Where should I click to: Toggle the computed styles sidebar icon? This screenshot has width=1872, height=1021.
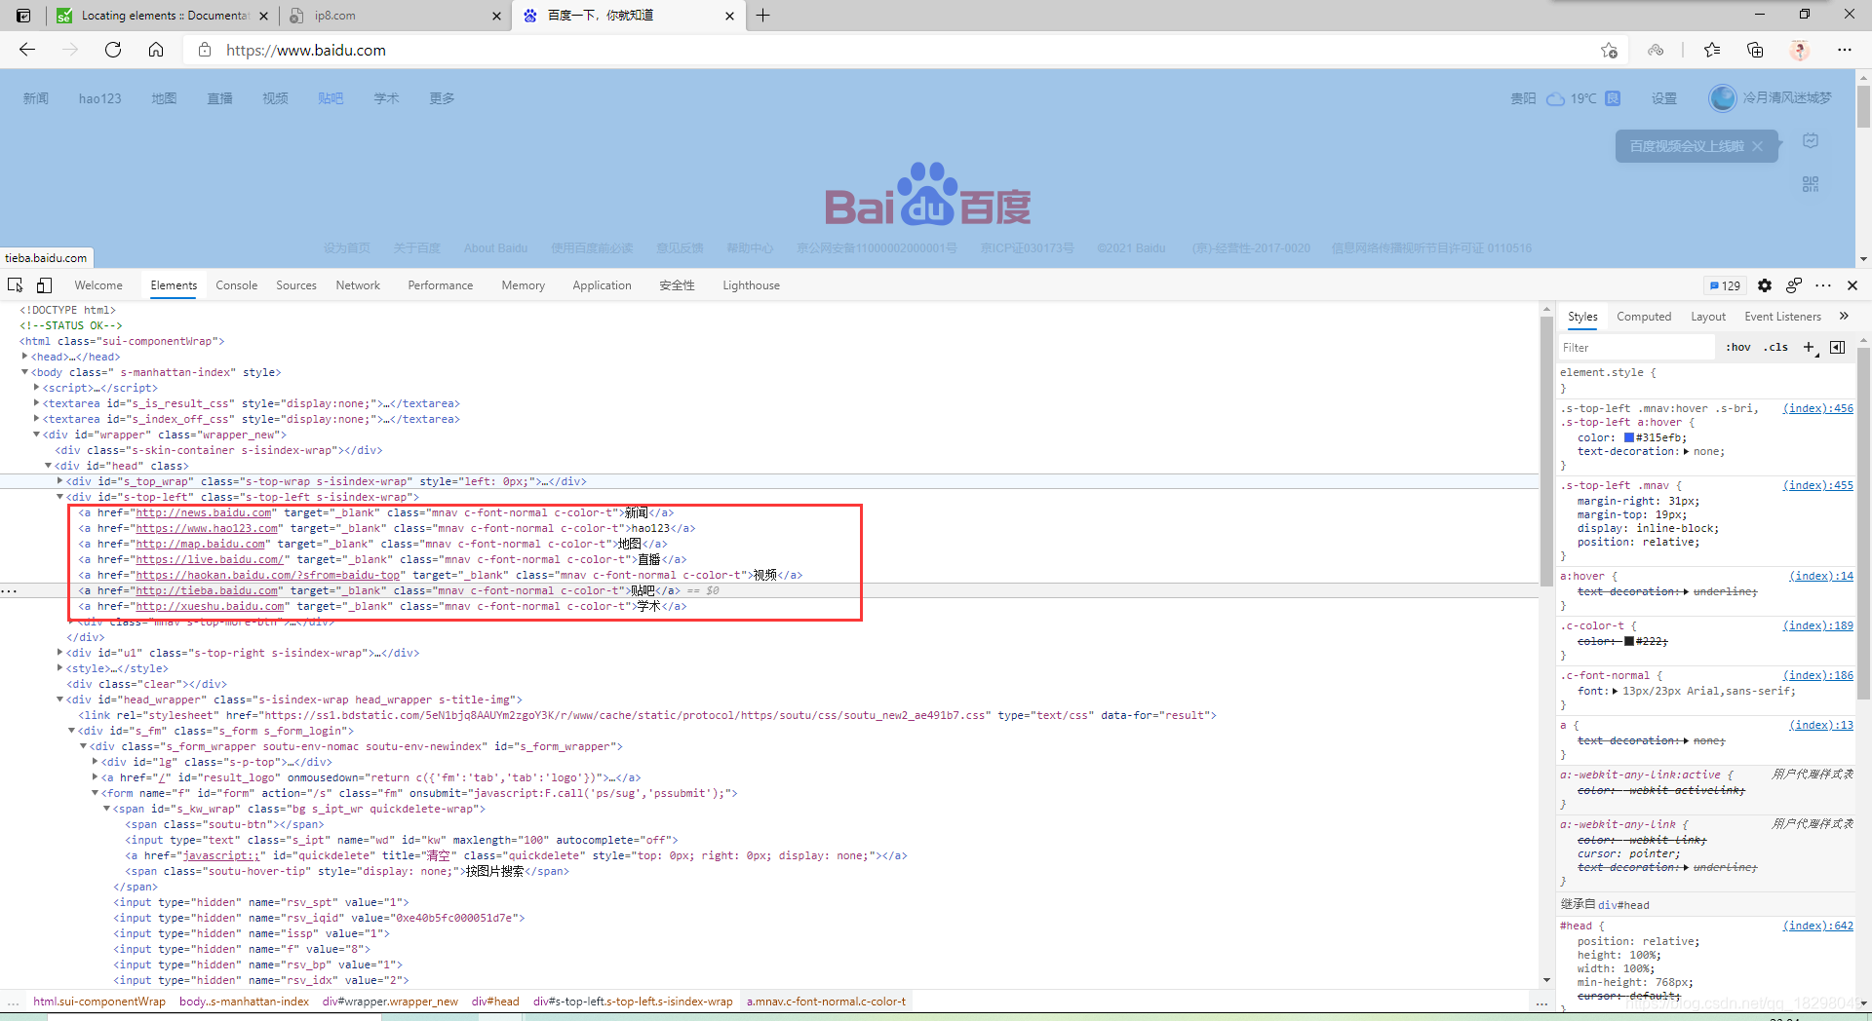point(1838,347)
